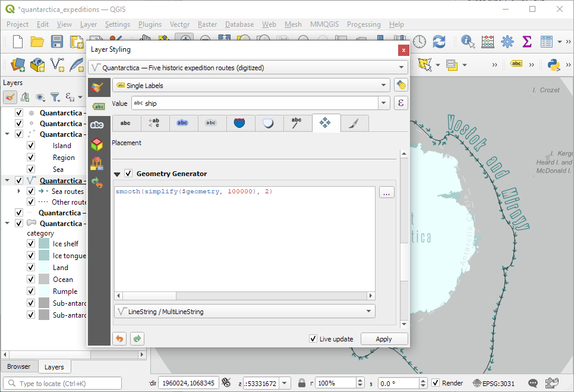This screenshot has width=574, height=392.
Task: Open MMQGIS menu
Action: 324,24
